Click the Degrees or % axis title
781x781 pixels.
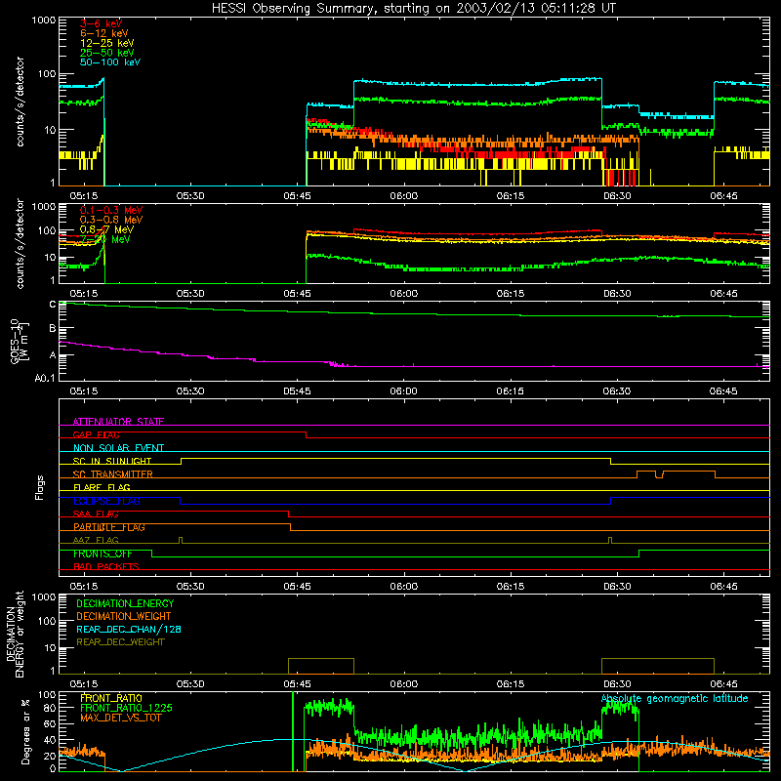(x=25, y=731)
